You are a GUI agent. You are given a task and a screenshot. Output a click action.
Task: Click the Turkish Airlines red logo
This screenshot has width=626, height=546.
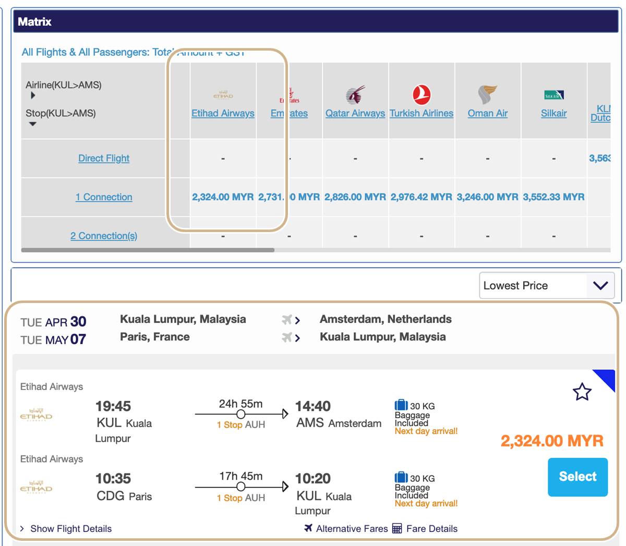point(422,95)
